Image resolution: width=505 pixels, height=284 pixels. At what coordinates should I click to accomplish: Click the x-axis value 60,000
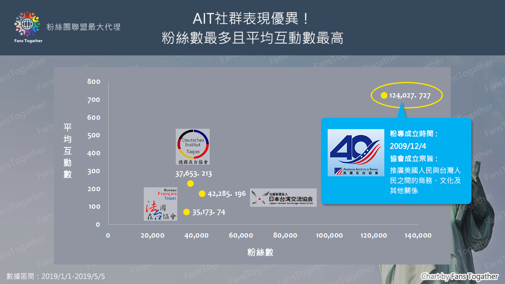coord(241,236)
